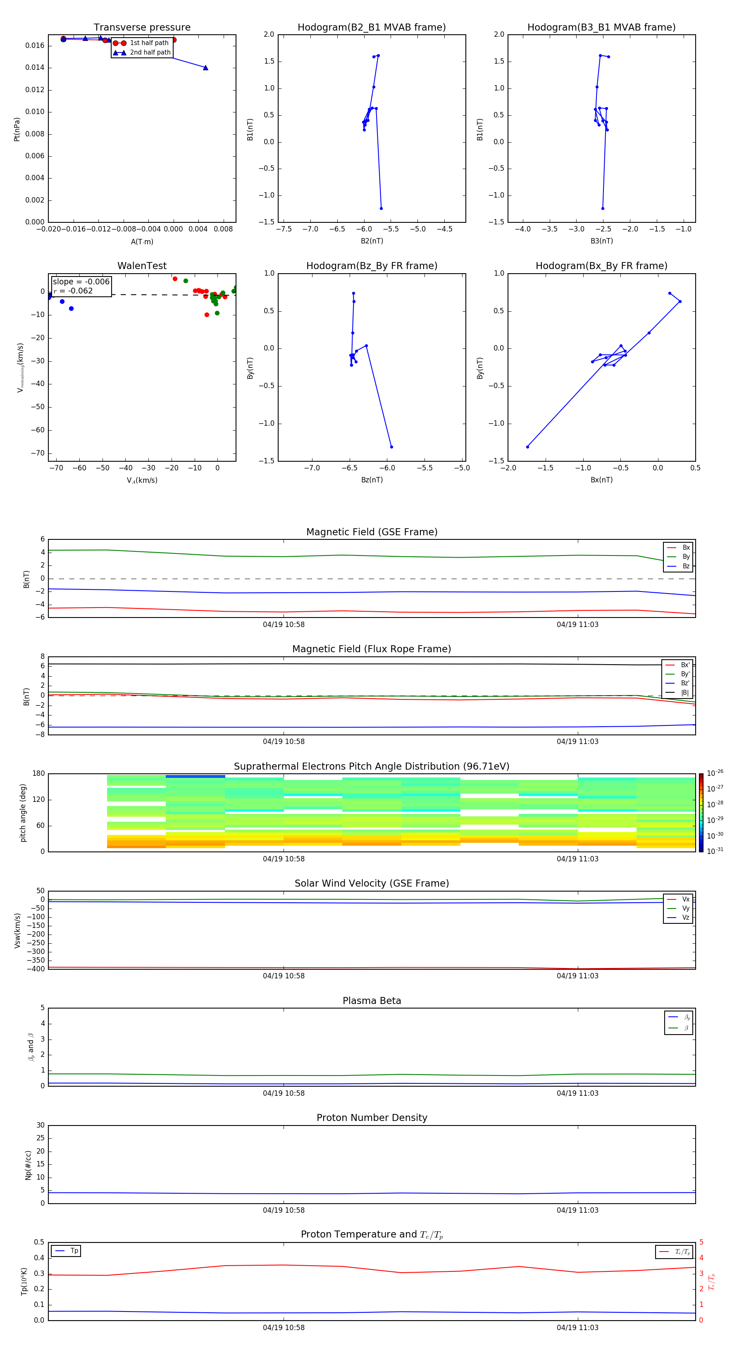Click the "Bx'" legend entry in flux rope plot
Image resolution: width=744 pixels, height=1364 pixels.
(x=678, y=665)
